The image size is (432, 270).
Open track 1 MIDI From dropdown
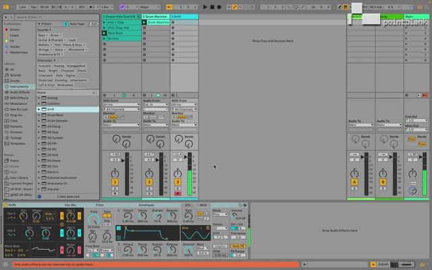pos(122,105)
